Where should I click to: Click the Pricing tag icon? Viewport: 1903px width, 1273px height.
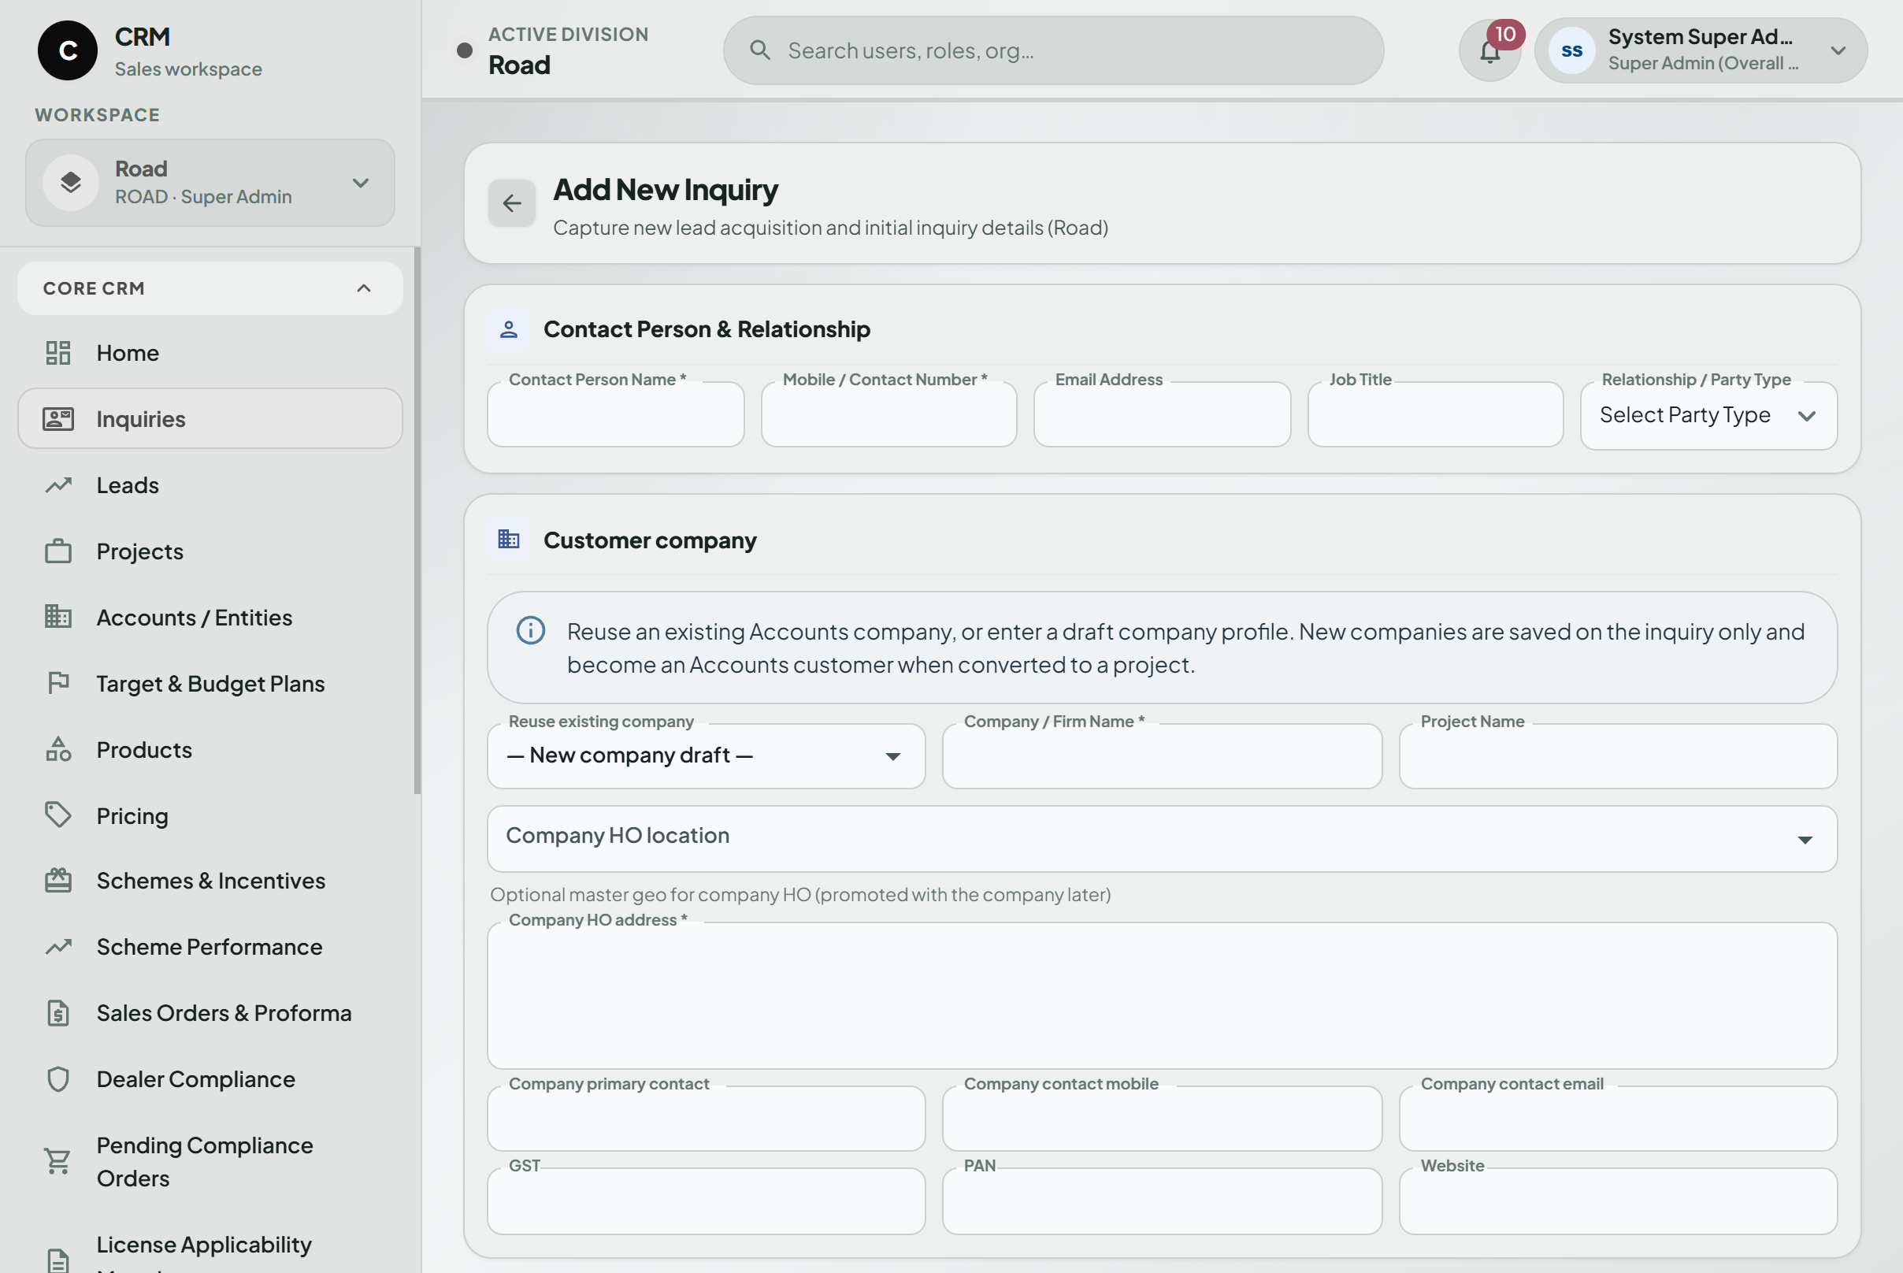pyautogui.click(x=58, y=815)
